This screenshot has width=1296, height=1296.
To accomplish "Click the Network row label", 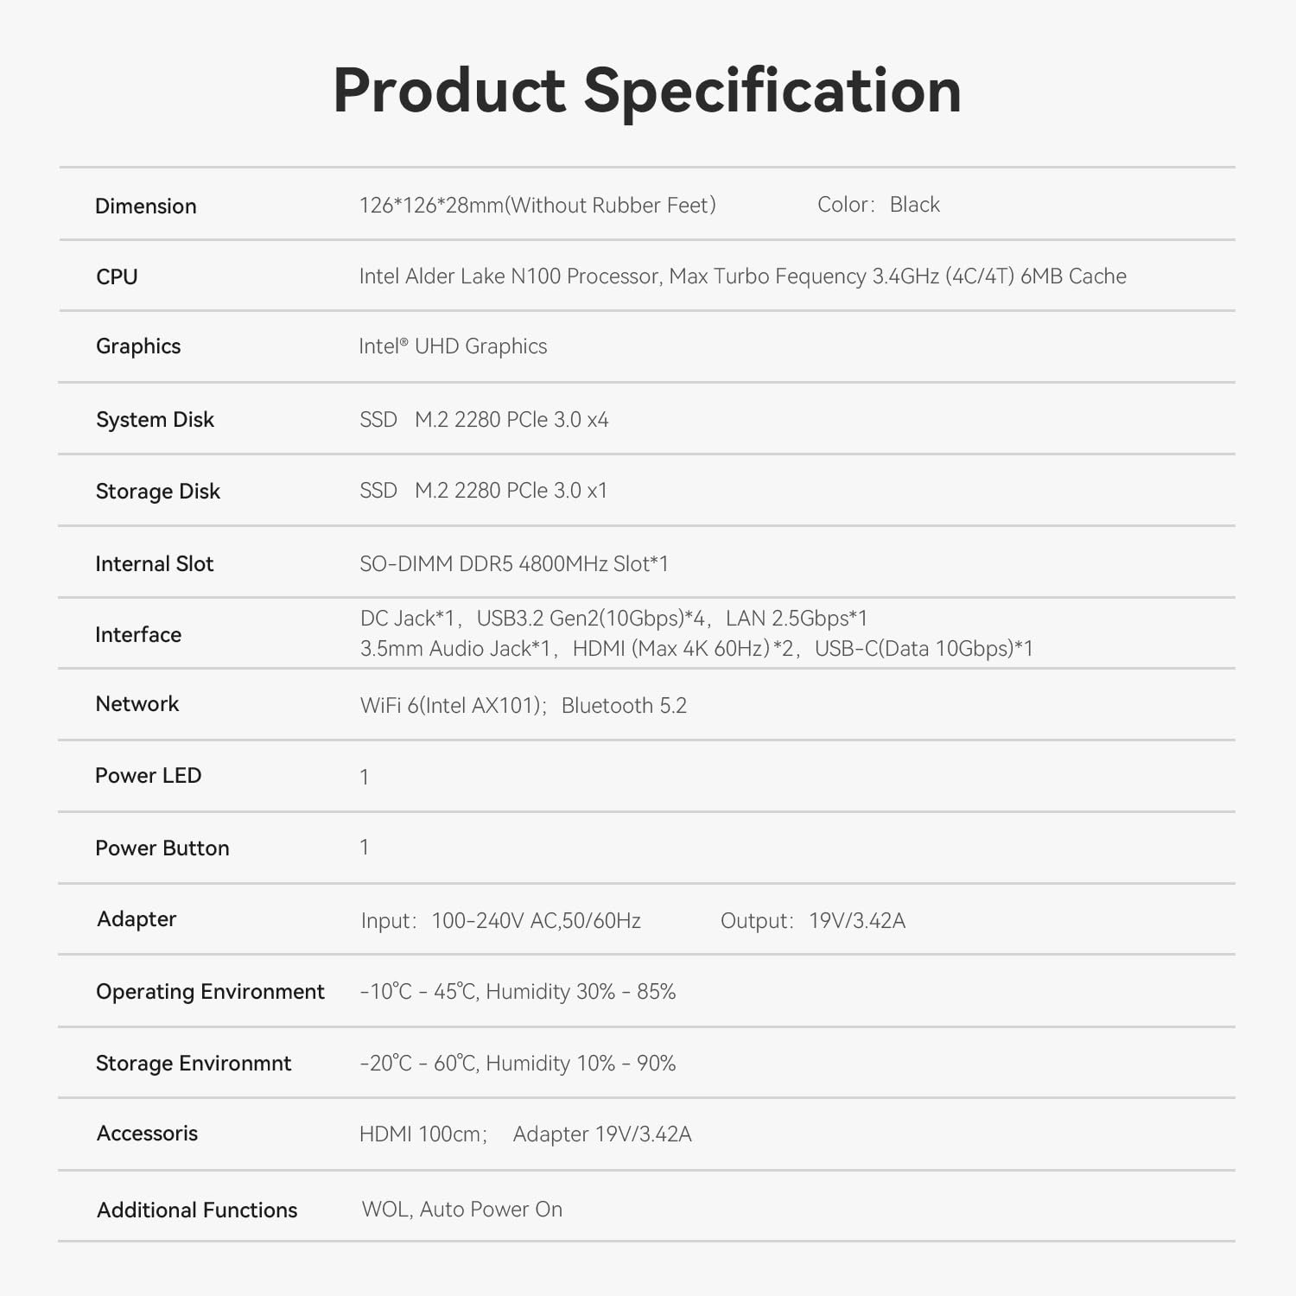I will [137, 704].
